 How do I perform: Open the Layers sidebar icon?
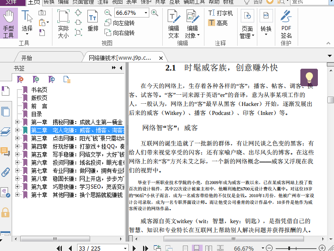coord(5,132)
